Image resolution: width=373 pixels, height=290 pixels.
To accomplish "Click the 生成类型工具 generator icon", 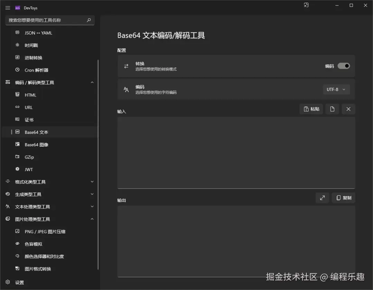I will (8, 194).
